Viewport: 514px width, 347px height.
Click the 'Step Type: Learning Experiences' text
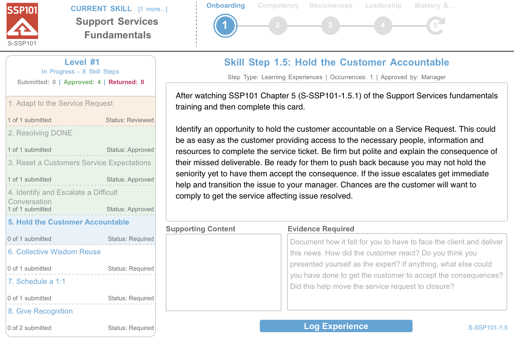click(x=275, y=77)
